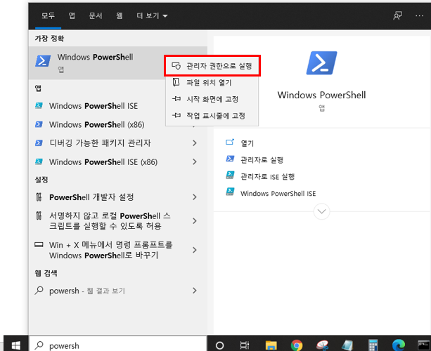Switch to the 앱 search tab

(x=72, y=15)
